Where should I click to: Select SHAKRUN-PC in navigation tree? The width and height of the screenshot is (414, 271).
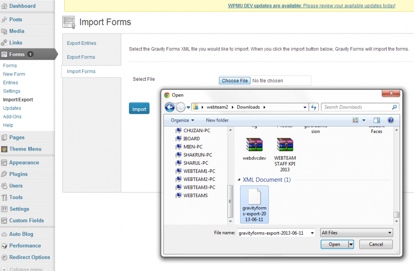194,155
